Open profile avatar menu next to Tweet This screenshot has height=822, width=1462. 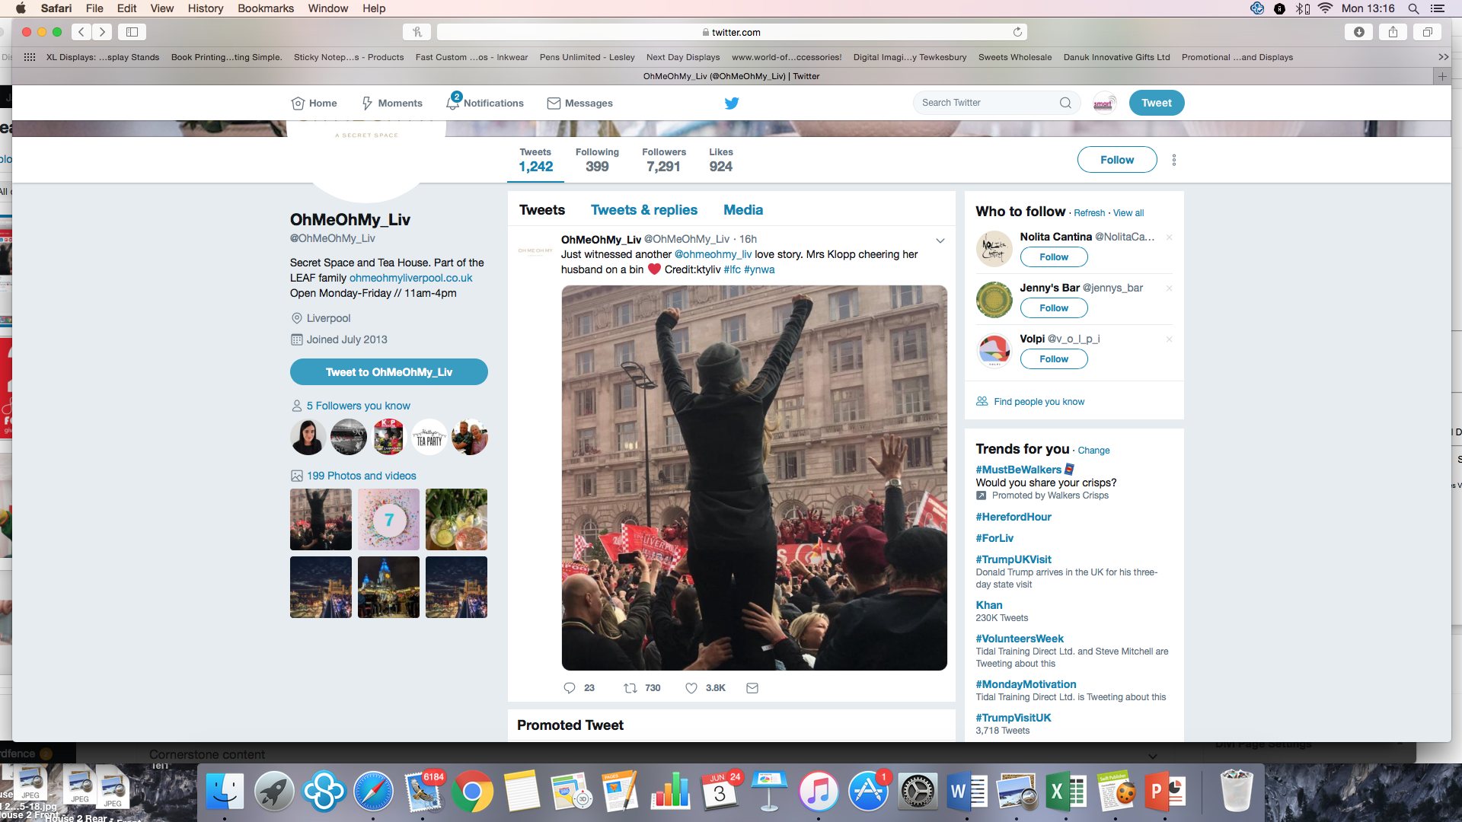tap(1104, 103)
